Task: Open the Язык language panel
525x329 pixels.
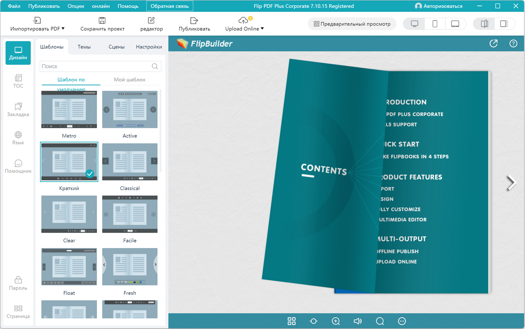Action: 18,138
